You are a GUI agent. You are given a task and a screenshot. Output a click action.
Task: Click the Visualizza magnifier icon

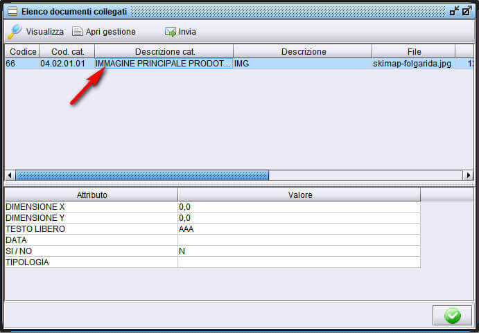tap(15, 31)
